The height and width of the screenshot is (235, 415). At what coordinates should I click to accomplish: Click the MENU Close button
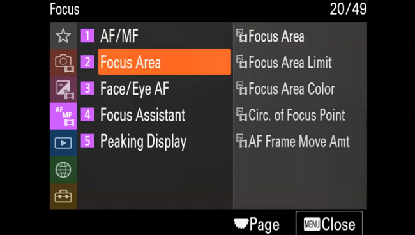tap(329, 224)
